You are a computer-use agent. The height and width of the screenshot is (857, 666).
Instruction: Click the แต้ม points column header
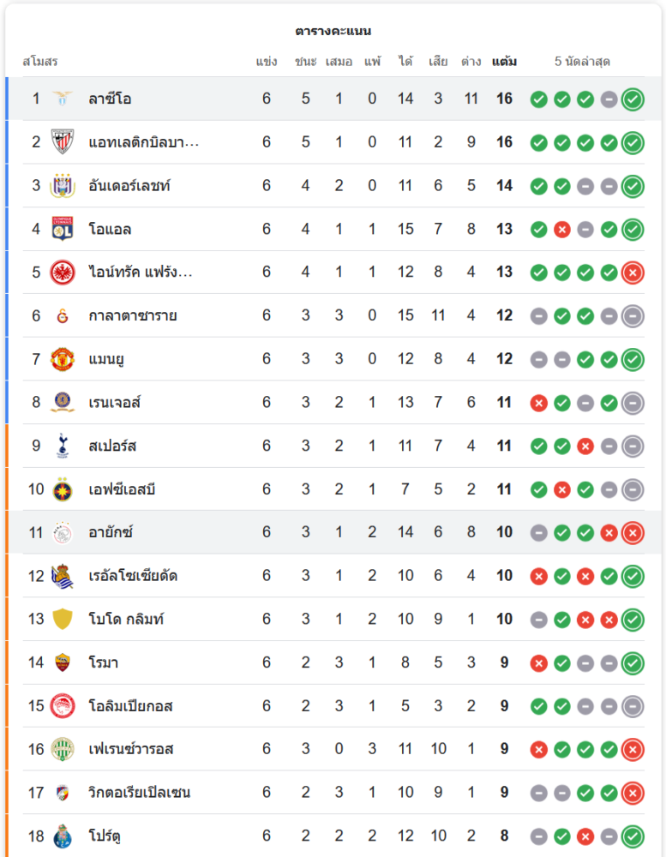coord(504,62)
